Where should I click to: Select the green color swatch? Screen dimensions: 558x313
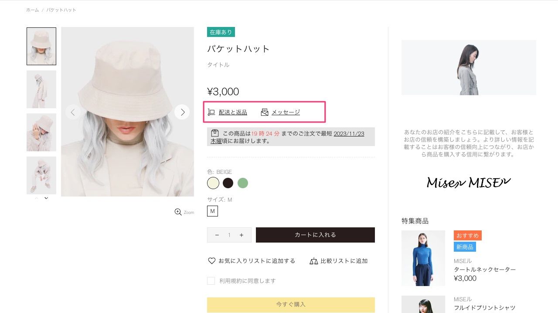[x=243, y=183]
